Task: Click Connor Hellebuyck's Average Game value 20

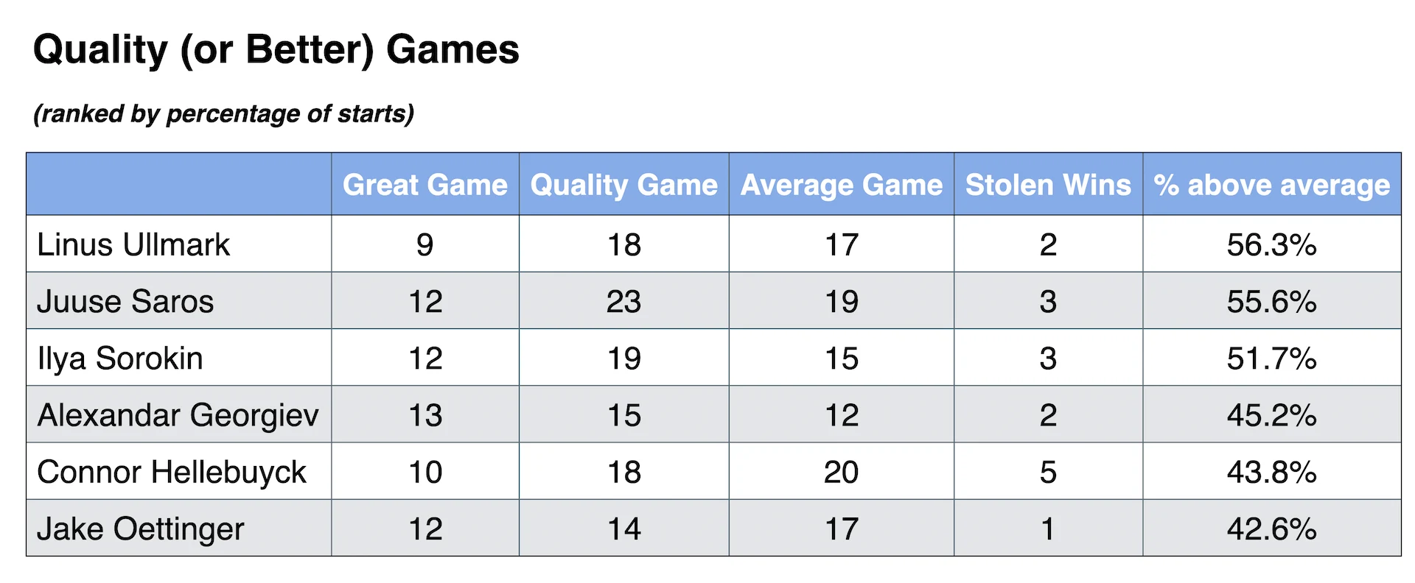Action: tap(841, 472)
